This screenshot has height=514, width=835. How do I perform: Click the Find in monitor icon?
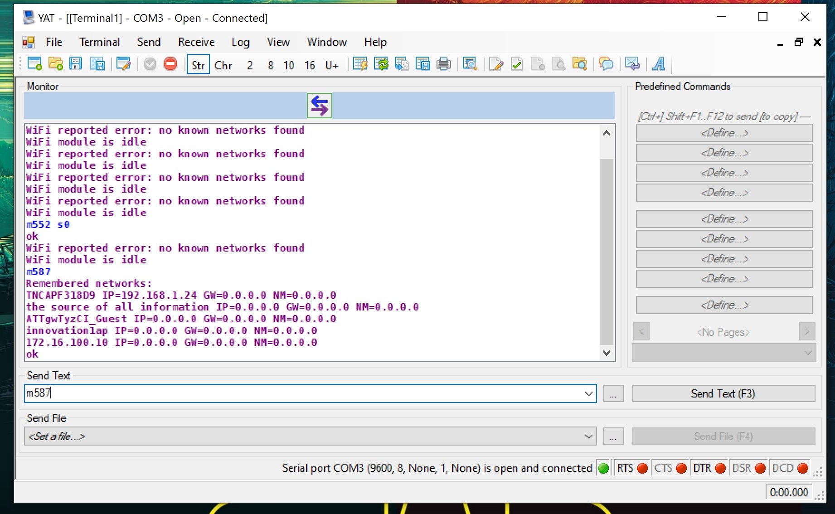[470, 64]
